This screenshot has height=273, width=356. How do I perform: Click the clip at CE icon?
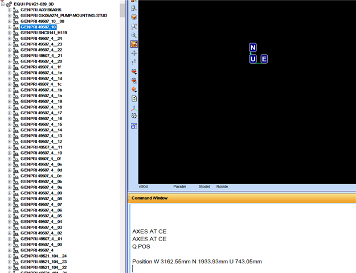[x=134, y=81]
